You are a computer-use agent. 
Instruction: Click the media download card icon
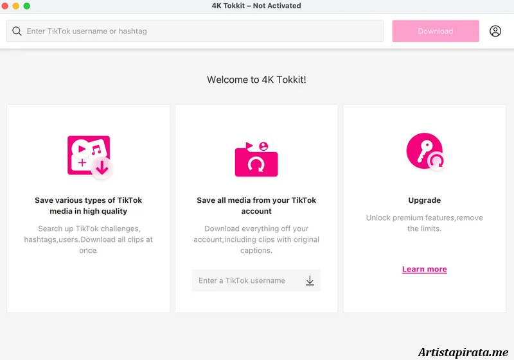point(90,157)
